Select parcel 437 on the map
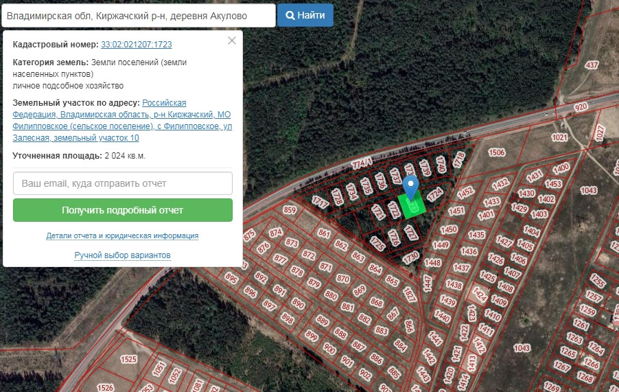The image size is (619, 392). [592, 65]
